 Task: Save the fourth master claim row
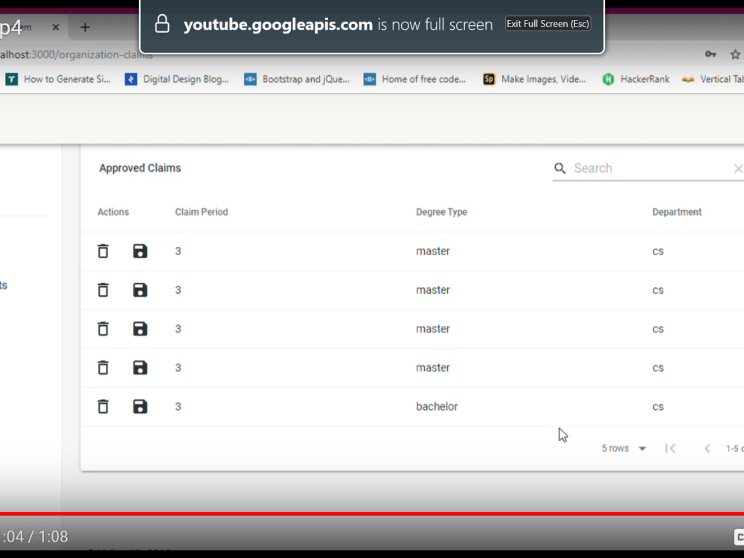pos(140,368)
